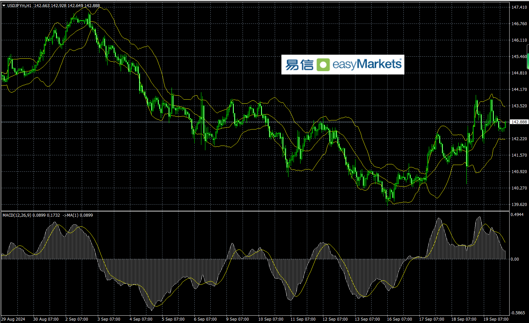
Task: Click the OHLC values 142.663 142.928 142.649 142.888
Action: (67, 6)
